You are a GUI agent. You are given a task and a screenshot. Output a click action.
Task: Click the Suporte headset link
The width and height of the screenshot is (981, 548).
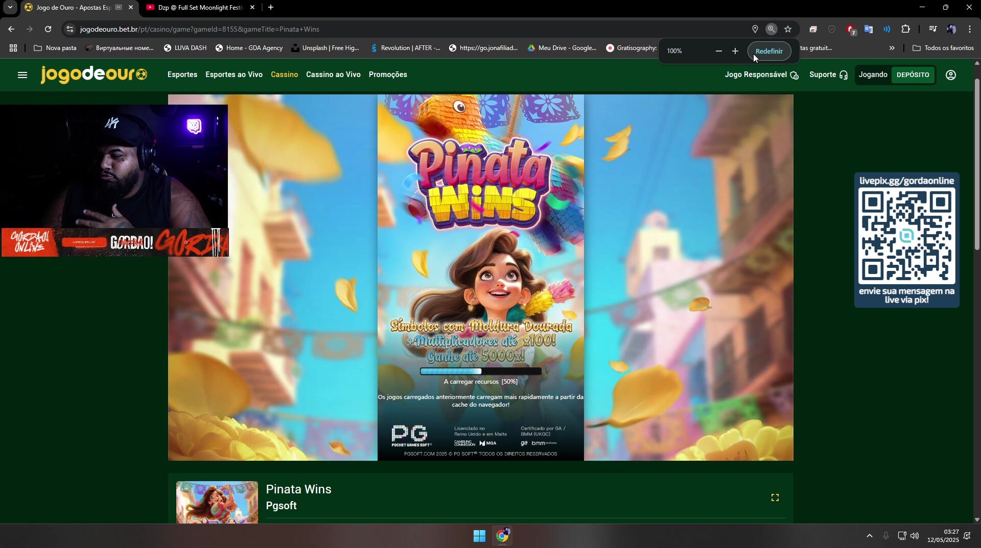[x=828, y=75]
